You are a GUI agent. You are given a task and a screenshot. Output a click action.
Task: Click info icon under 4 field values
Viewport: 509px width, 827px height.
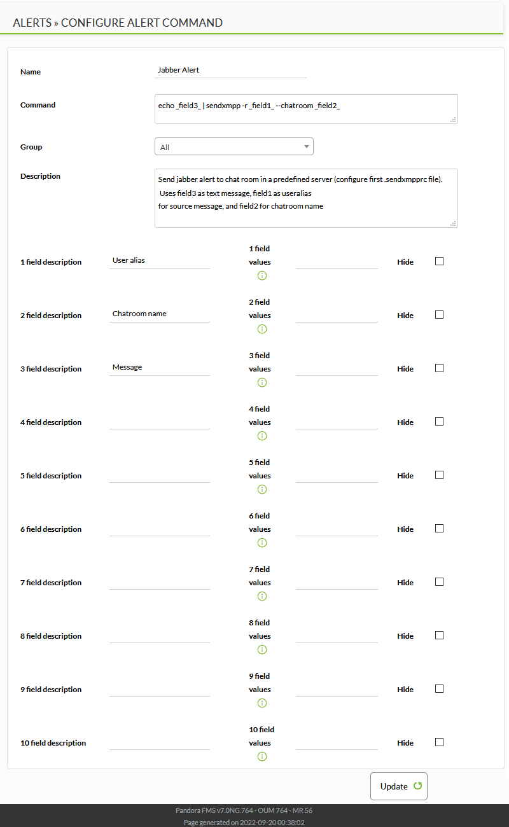coord(262,436)
